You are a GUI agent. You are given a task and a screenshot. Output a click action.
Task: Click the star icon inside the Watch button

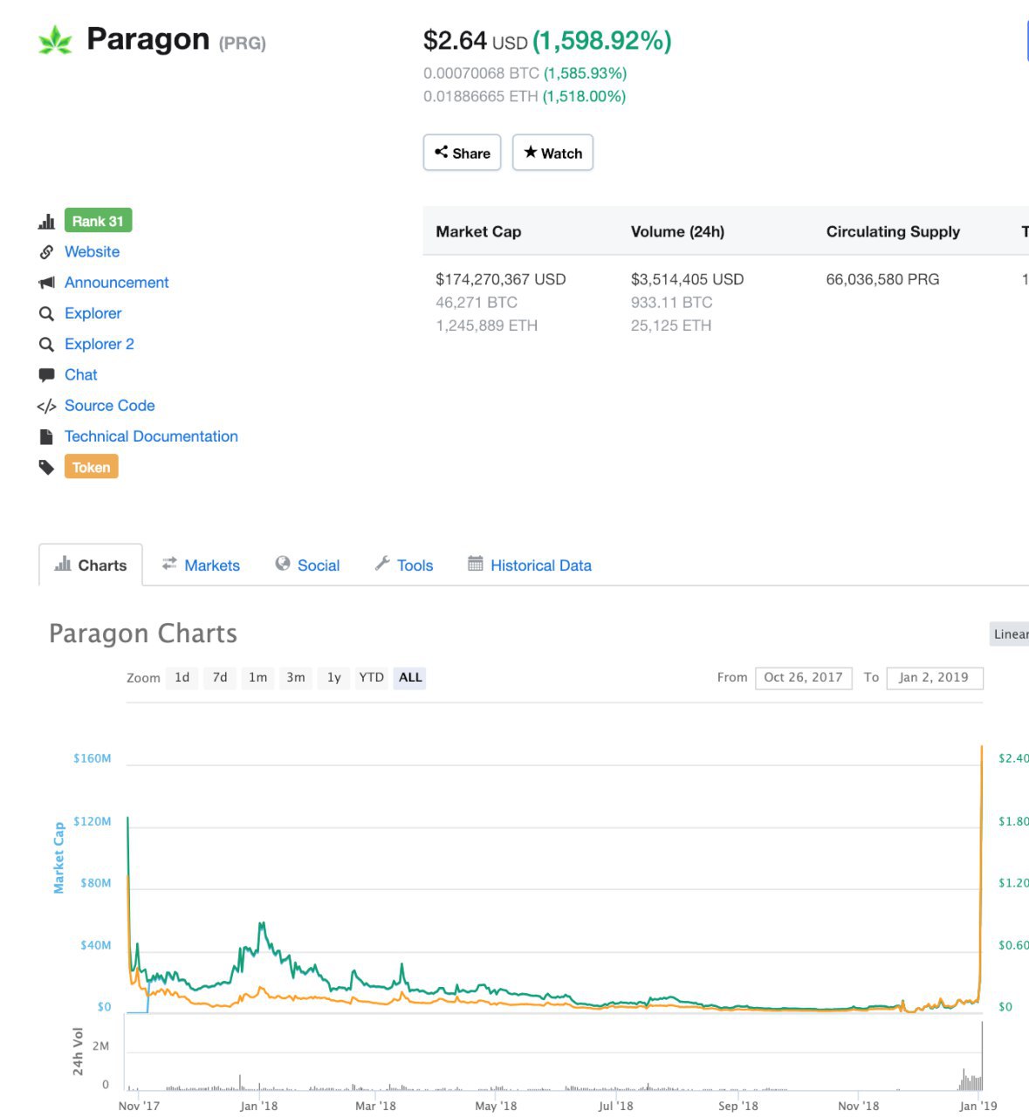coord(530,152)
